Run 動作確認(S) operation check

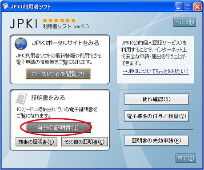(x=156, y=99)
